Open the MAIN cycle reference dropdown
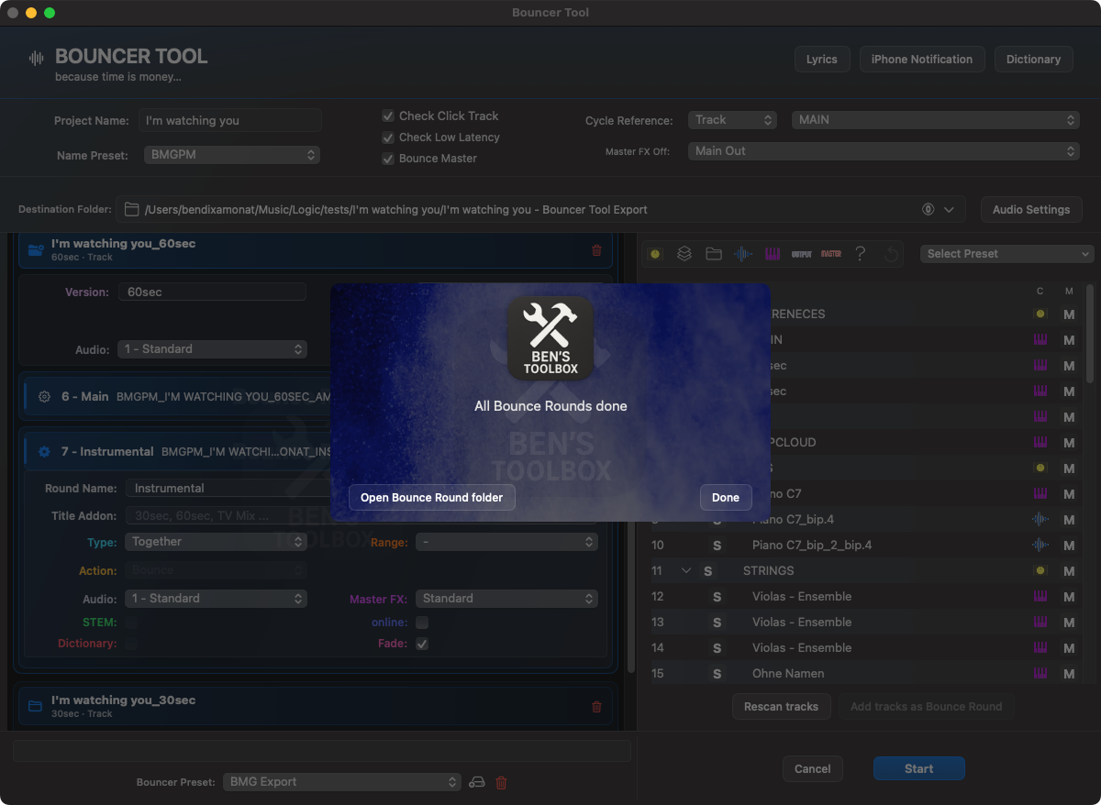1101x805 pixels. click(936, 120)
